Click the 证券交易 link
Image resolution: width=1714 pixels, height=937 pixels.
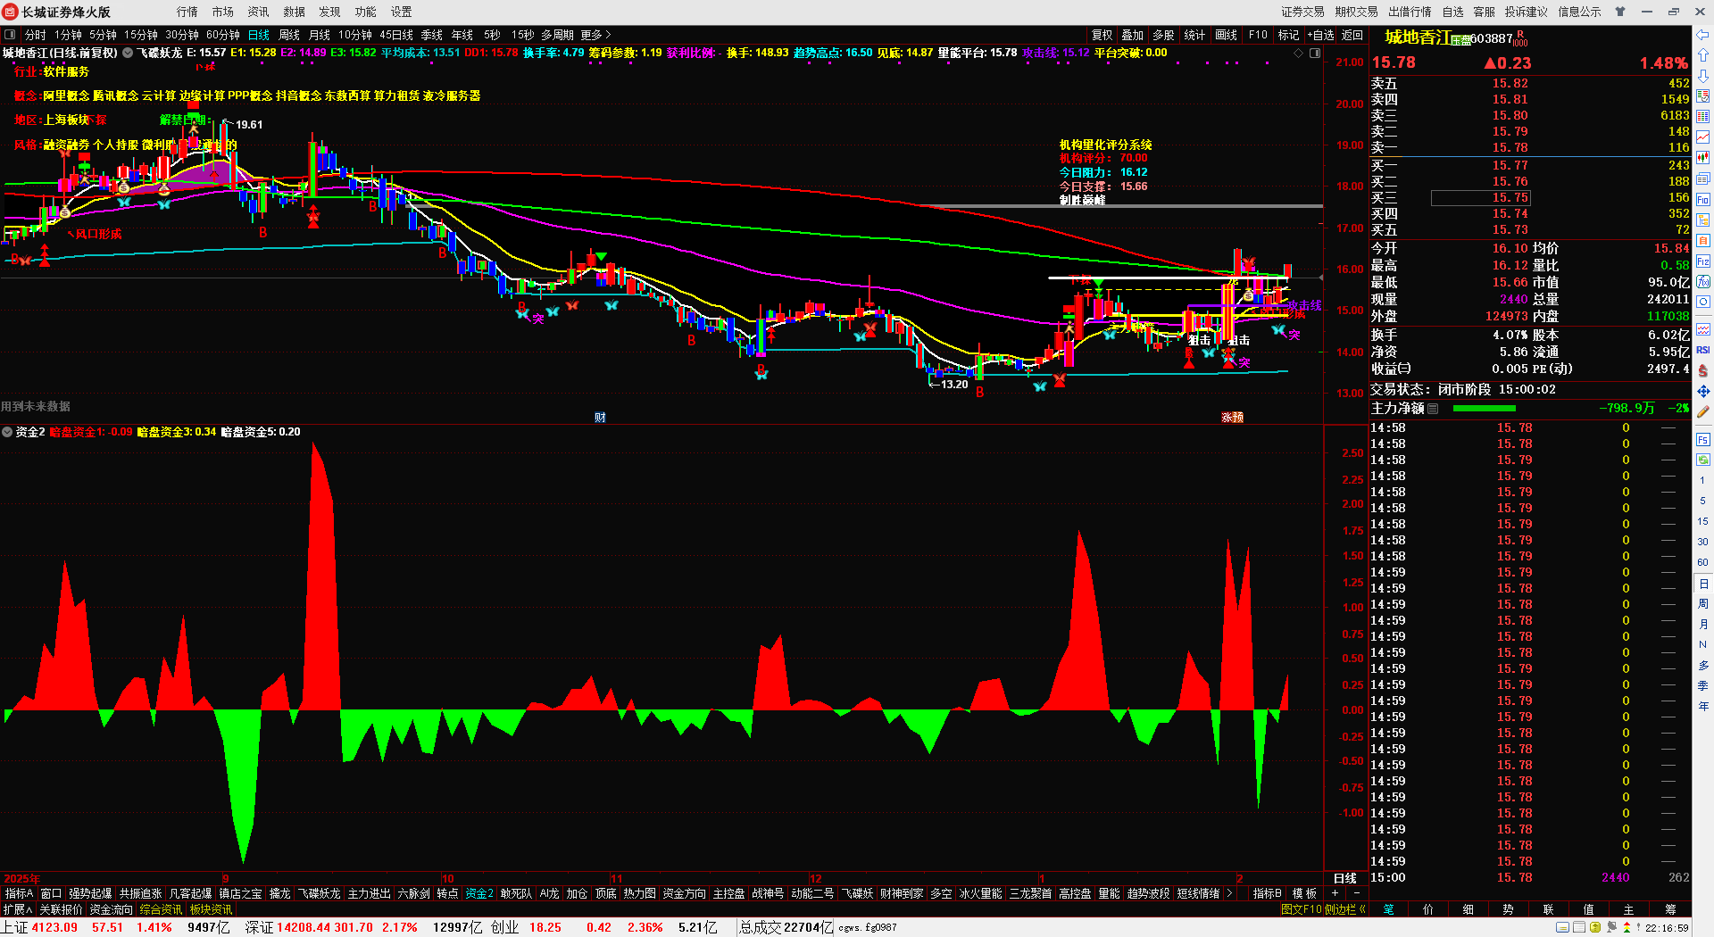pyautogui.click(x=1303, y=12)
